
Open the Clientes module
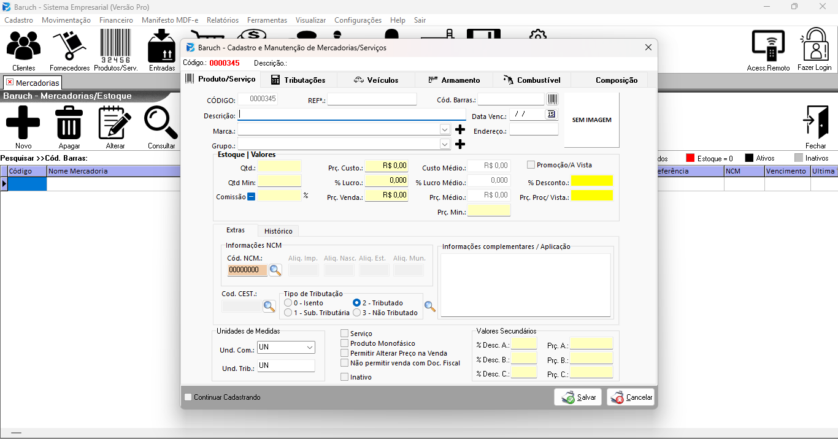click(x=24, y=50)
